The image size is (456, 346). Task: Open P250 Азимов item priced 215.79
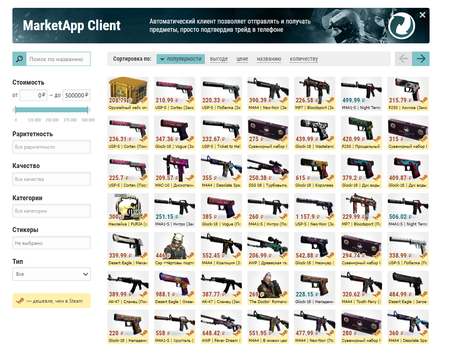(408, 94)
